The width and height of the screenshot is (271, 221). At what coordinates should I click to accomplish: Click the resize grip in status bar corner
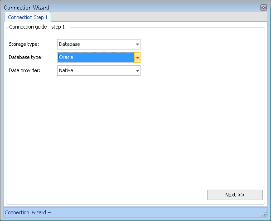(264, 215)
